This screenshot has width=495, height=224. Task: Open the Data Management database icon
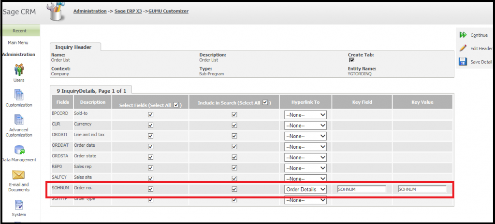[19, 150]
